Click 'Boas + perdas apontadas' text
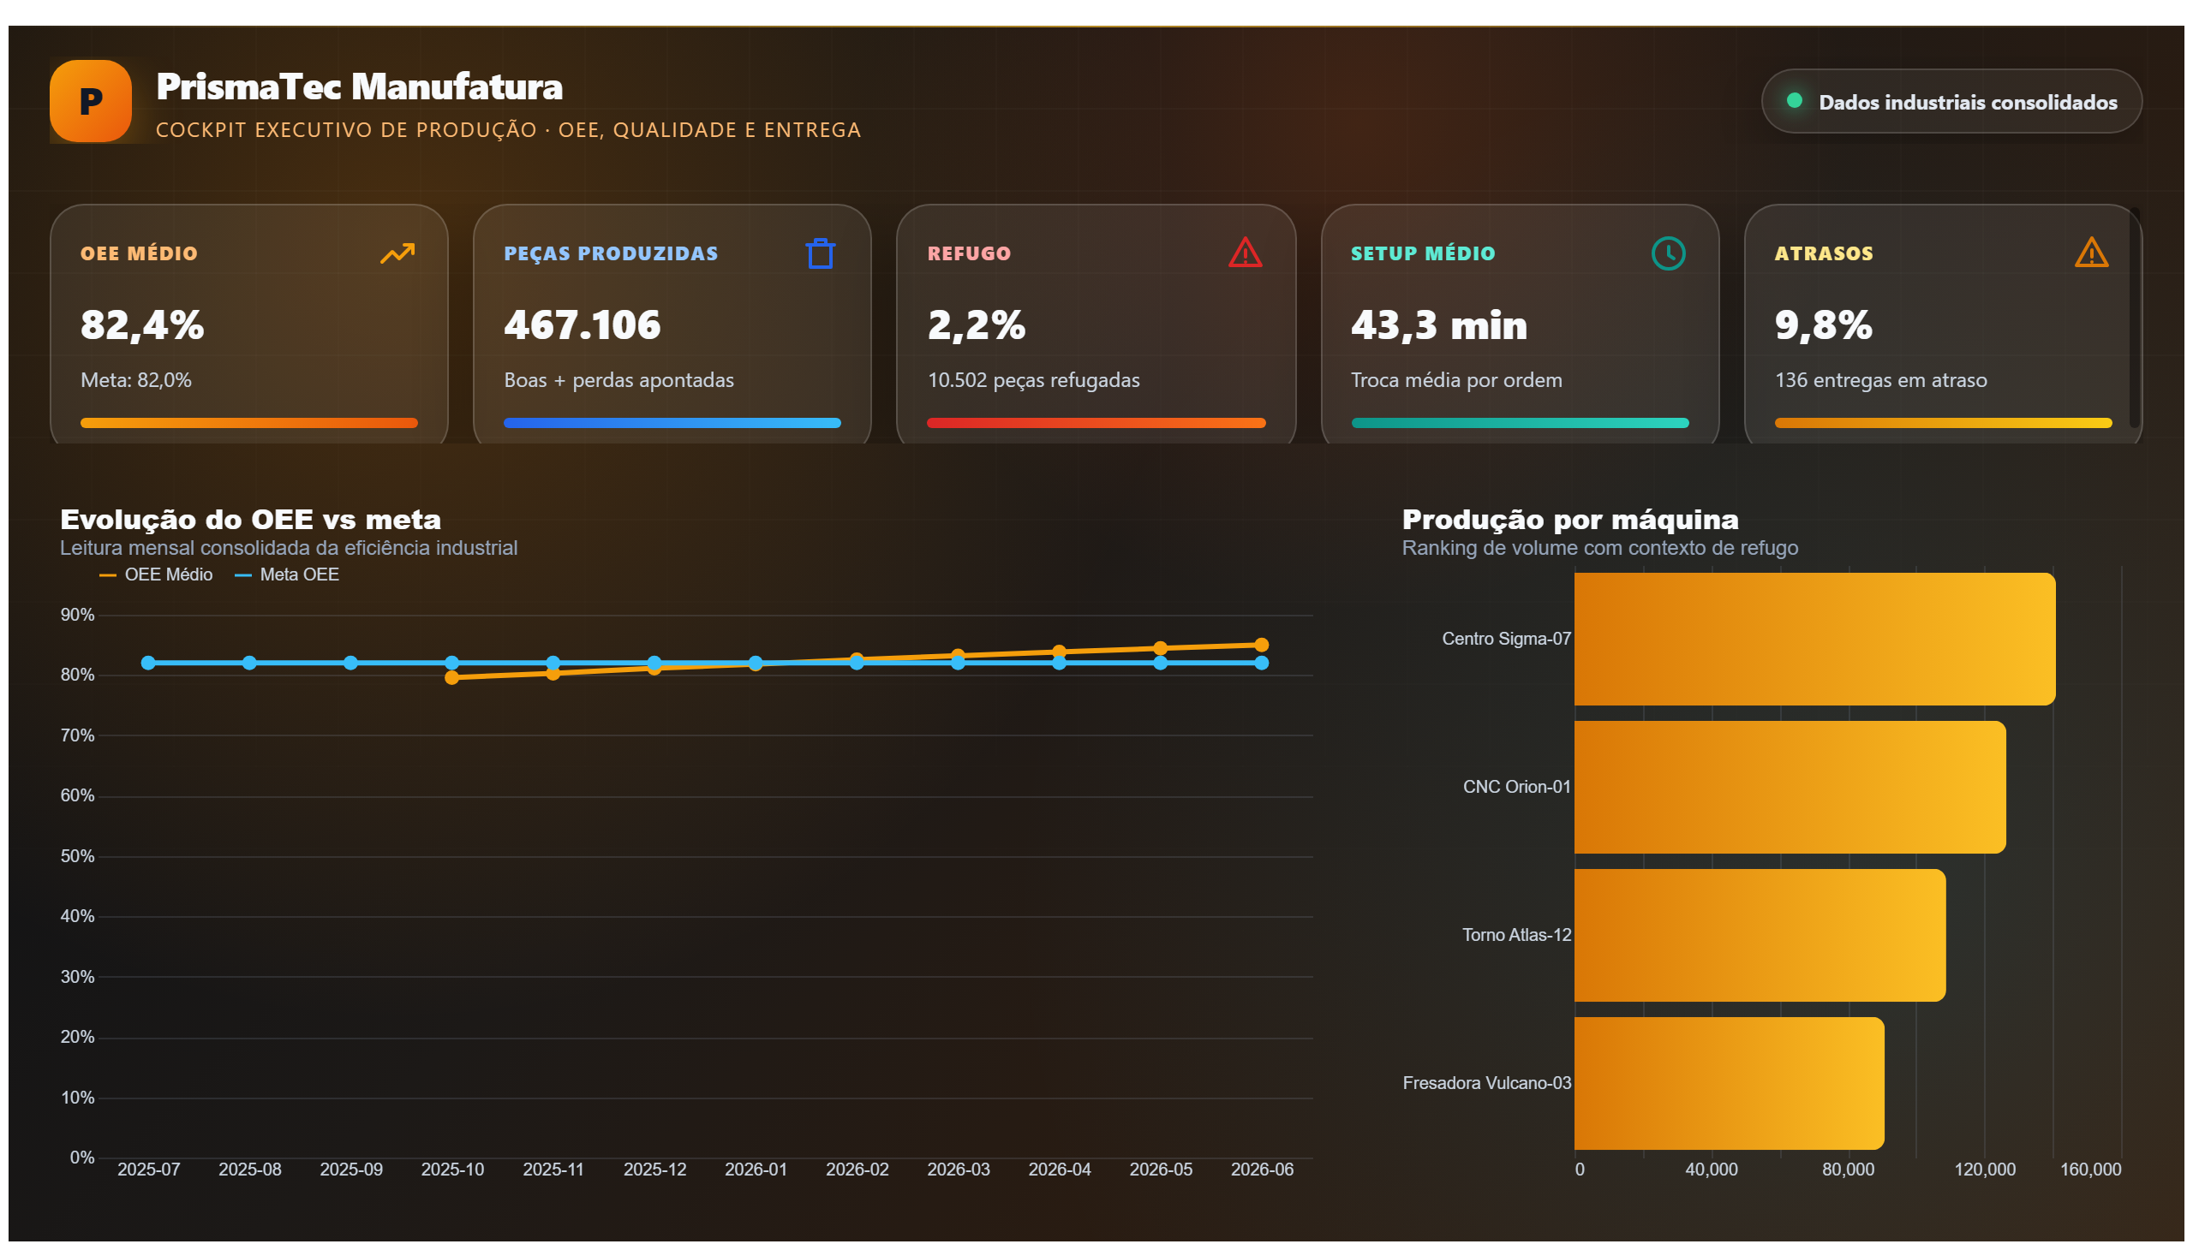2193x1250 pixels. [619, 380]
